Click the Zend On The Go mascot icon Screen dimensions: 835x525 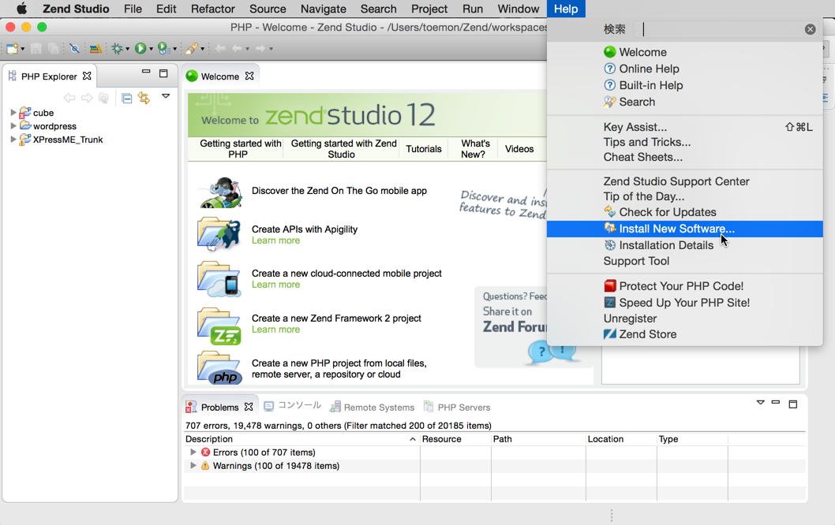coord(220,192)
